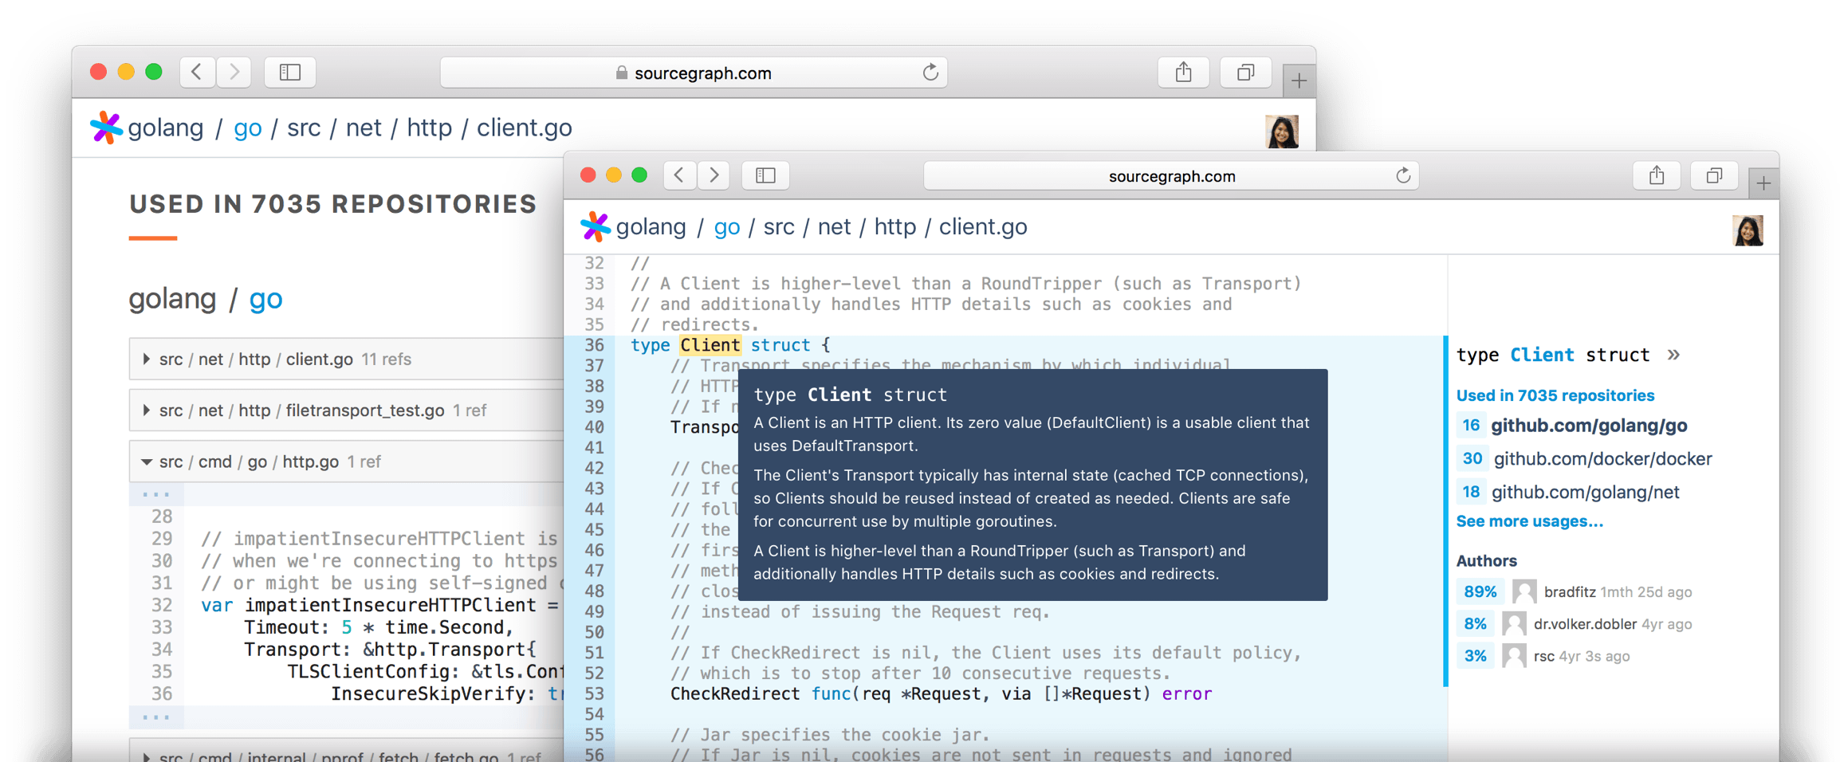The width and height of the screenshot is (1840, 762).
Task: Click double chevron next to Client struct
Action: (1673, 355)
